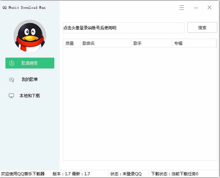Click the 歌曲名 column header
This screenshot has height=178, width=220.
(x=106, y=43)
